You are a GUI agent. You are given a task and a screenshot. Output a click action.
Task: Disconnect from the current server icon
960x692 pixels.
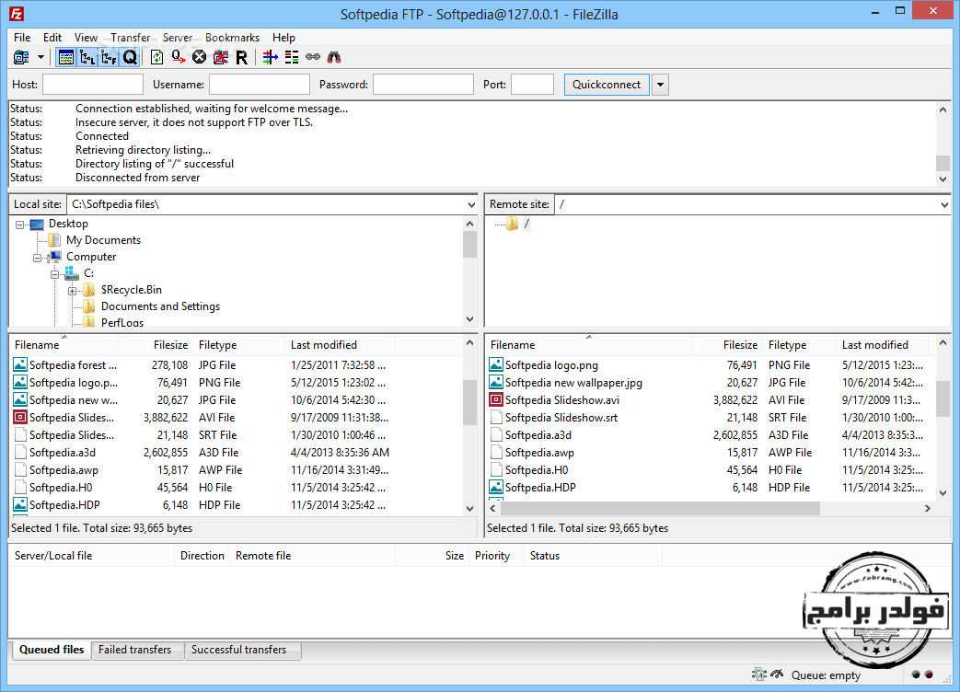[x=220, y=58]
